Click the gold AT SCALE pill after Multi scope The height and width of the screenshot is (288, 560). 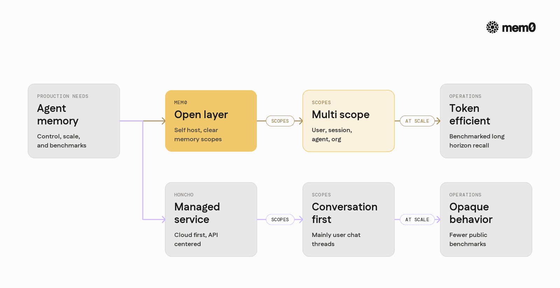click(417, 121)
